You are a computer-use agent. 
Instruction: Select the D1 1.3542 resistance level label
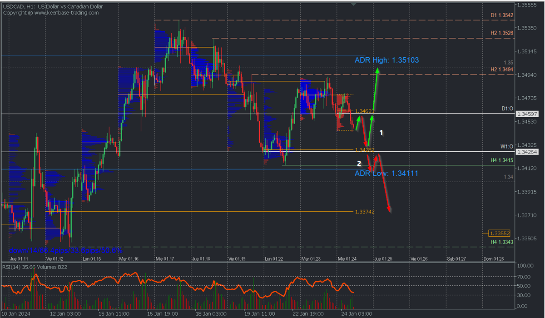(x=502, y=15)
